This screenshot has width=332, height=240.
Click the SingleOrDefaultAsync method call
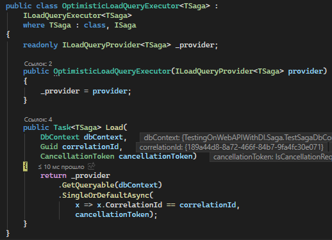coord(106,195)
